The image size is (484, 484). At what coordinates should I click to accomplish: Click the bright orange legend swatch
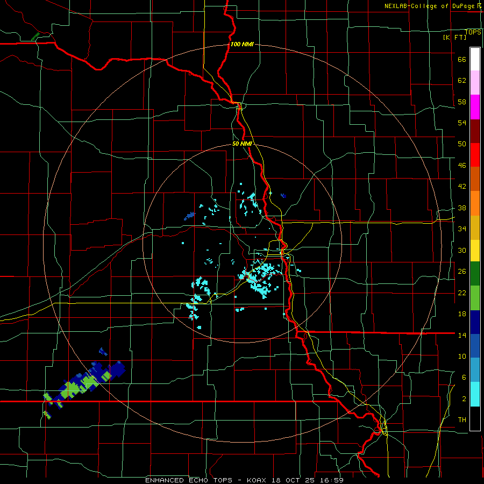coord(475,203)
